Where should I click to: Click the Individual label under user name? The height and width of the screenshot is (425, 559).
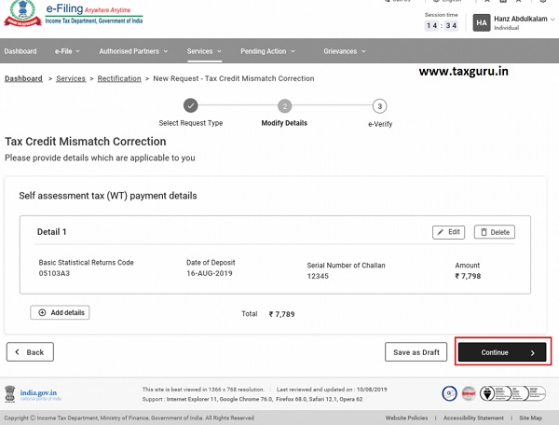[506, 28]
